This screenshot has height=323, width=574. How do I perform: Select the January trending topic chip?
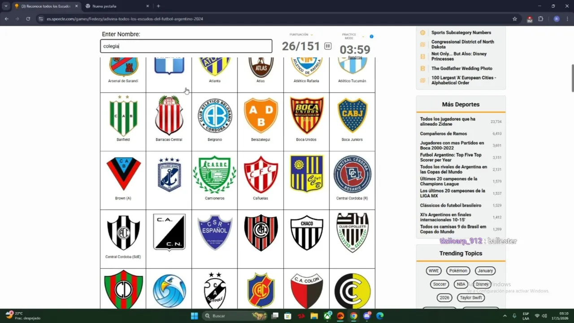coord(485,271)
